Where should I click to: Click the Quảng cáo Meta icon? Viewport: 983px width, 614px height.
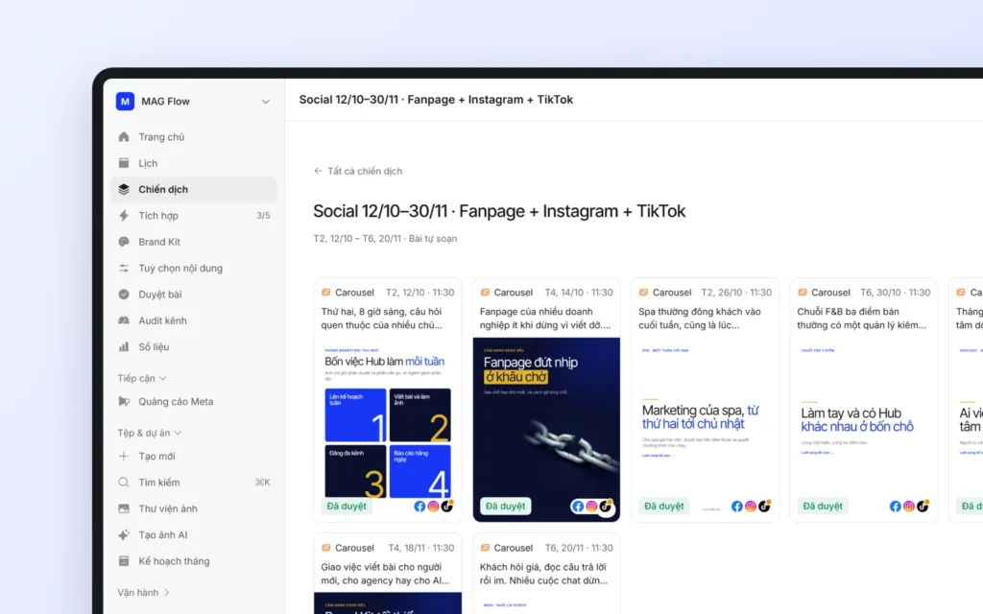[x=124, y=402]
